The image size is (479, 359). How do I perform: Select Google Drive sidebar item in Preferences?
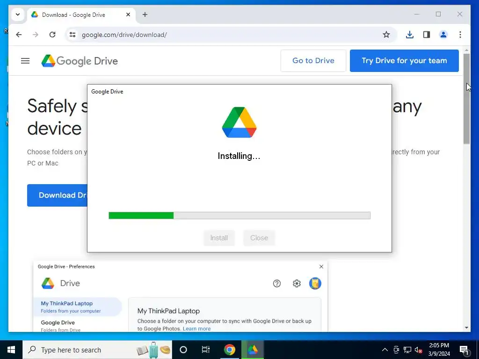[78, 325]
